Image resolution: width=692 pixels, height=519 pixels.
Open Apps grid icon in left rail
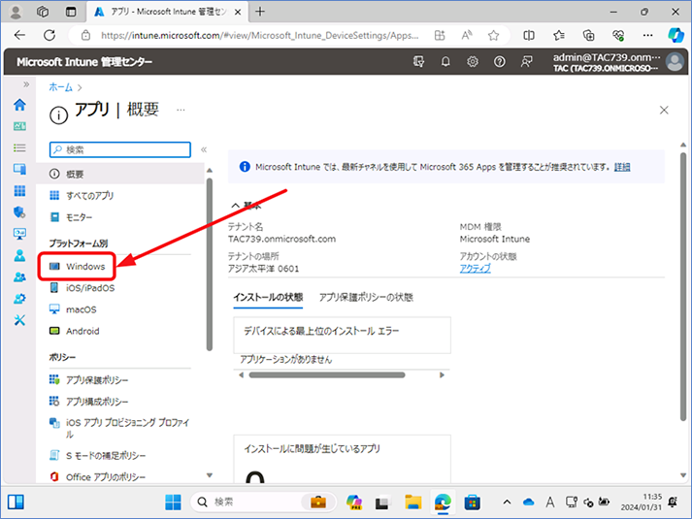pyautogui.click(x=19, y=190)
